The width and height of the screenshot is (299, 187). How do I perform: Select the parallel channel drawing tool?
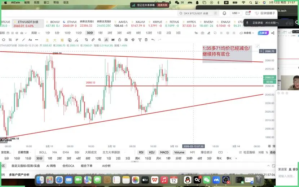pos(17,40)
